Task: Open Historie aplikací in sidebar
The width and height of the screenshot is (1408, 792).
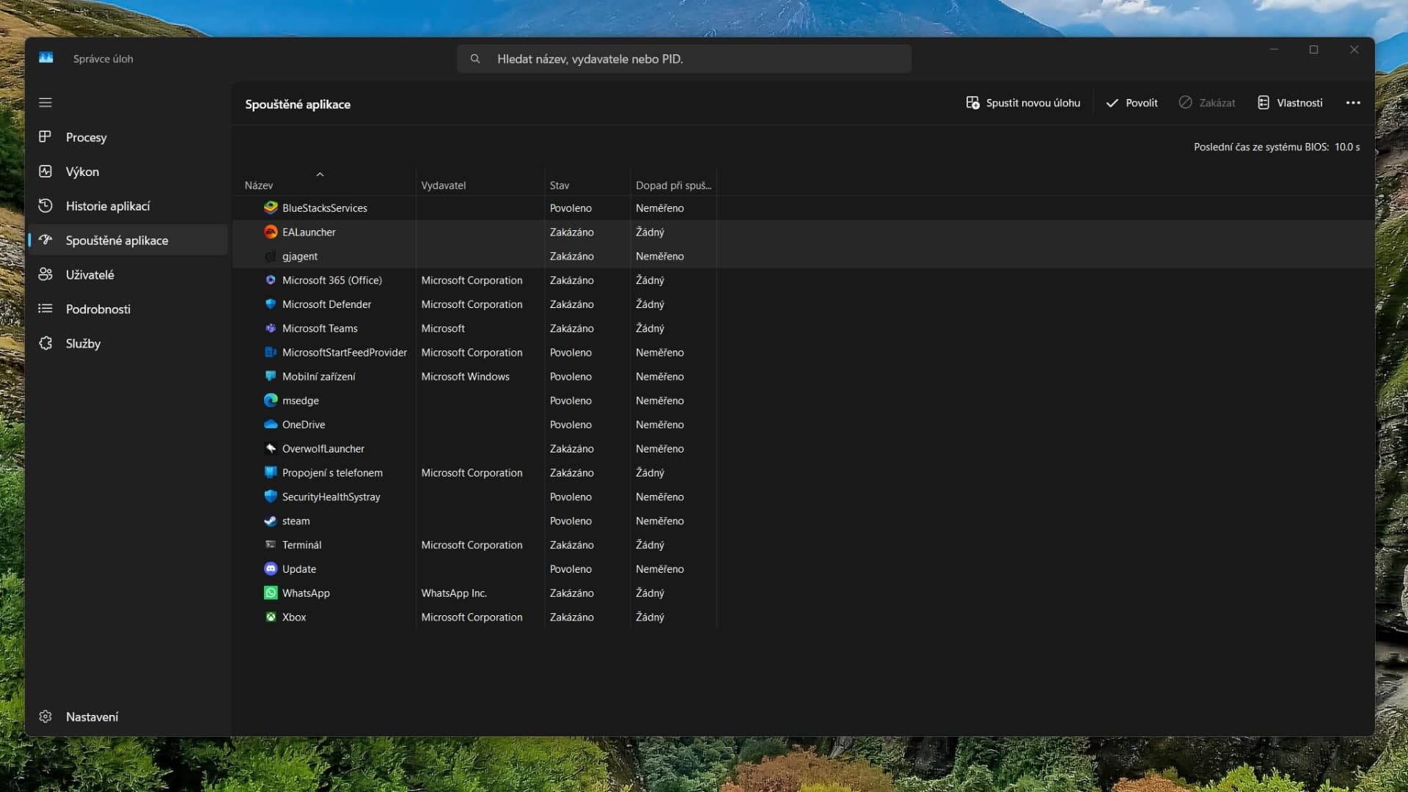Action: (107, 206)
